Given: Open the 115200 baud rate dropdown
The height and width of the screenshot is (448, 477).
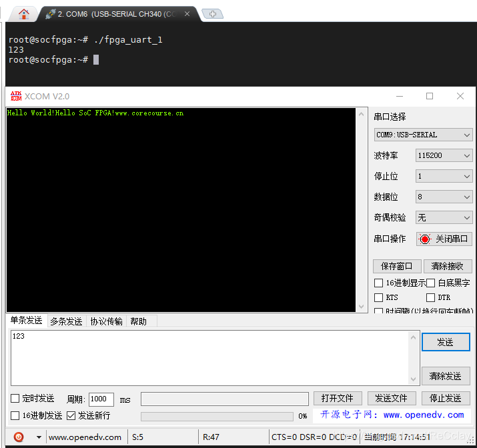Looking at the screenshot, I should tap(444, 155).
